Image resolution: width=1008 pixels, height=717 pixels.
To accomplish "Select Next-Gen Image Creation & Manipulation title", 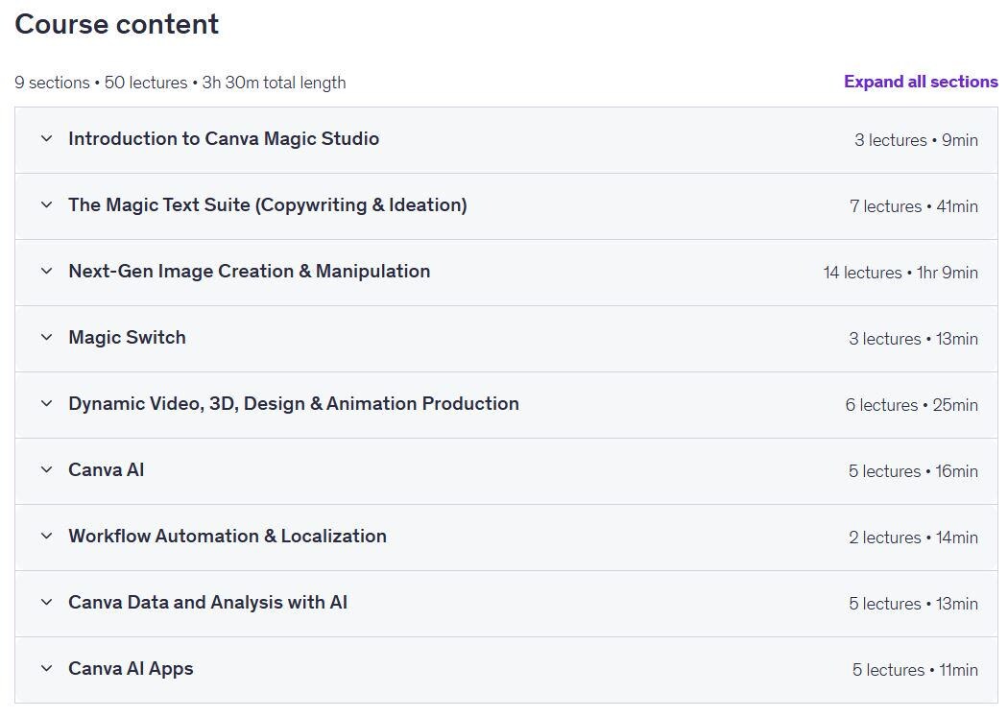I will coord(250,271).
